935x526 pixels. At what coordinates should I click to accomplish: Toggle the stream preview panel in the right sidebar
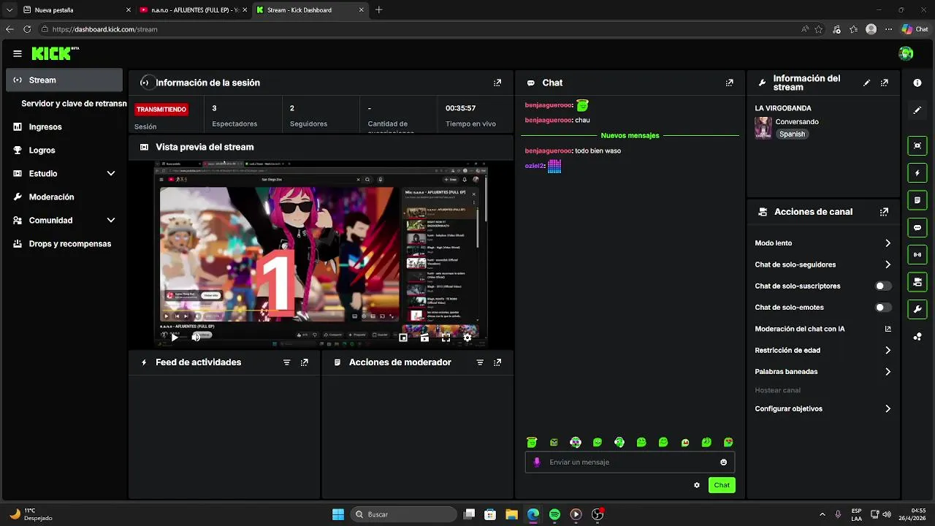(x=917, y=146)
